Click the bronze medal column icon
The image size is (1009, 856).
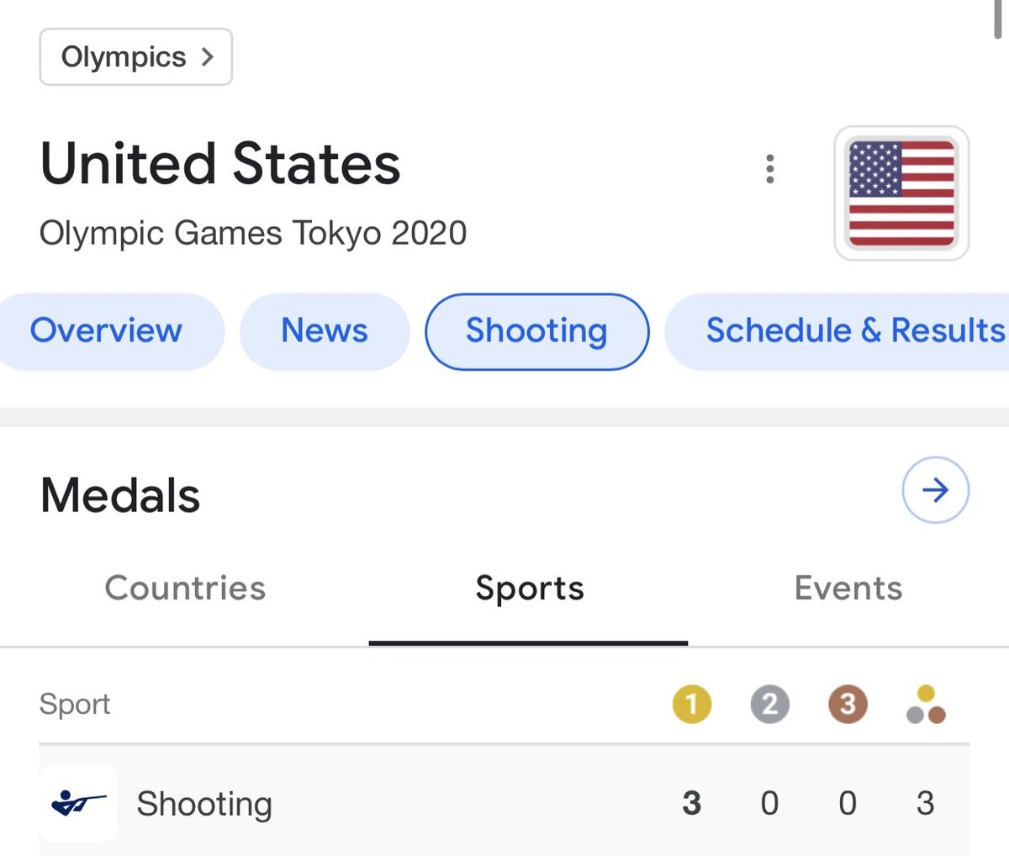point(848,704)
